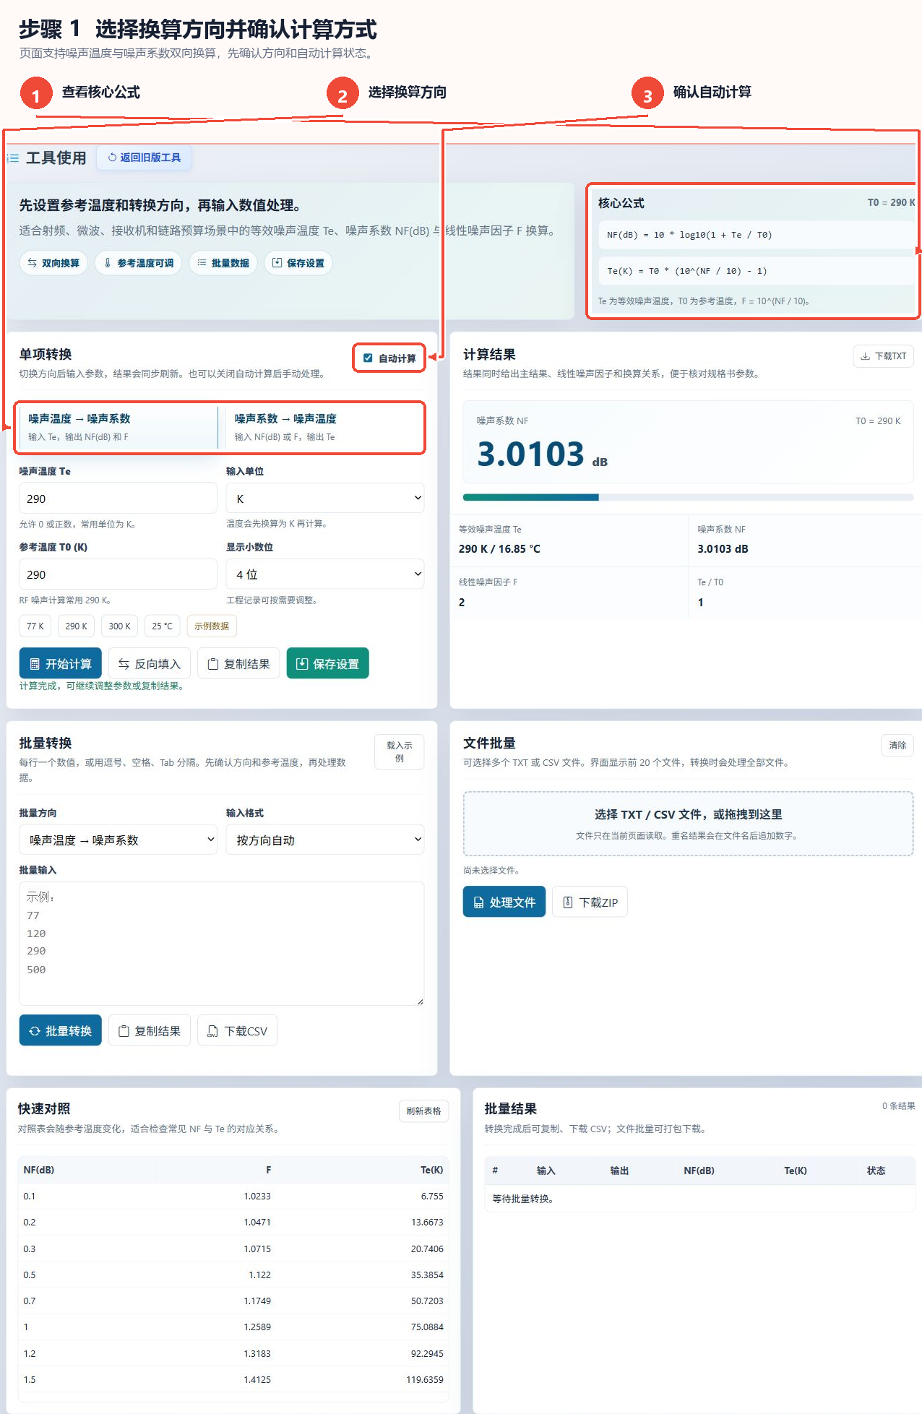Click the 载入示例 button in batch panel
This screenshot has height=1414, width=922.
click(400, 751)
